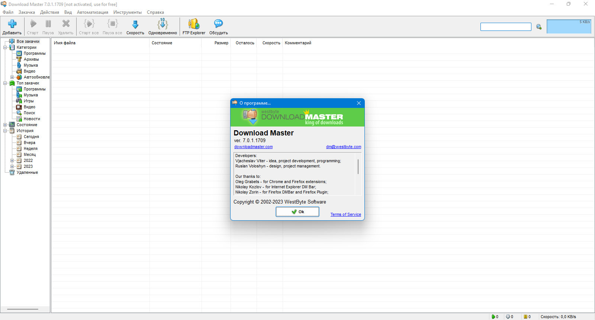Click the Старт все toolbar icon
Image resolution: width=595 pixels, height=320 pixels.
89,24
